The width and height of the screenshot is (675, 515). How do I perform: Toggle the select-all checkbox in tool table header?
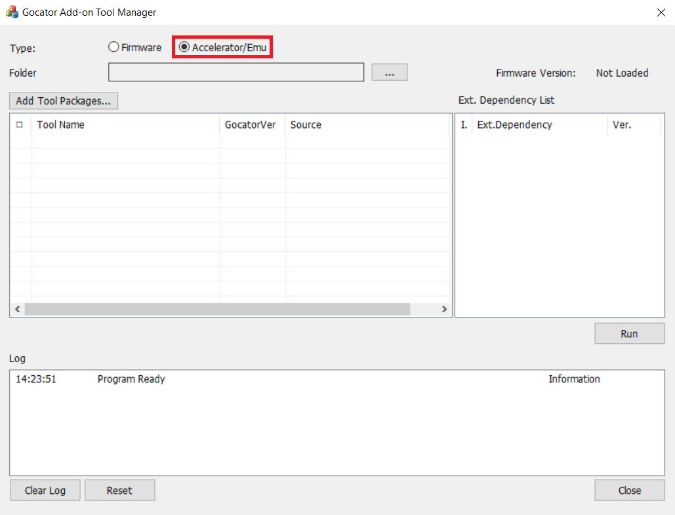click(20, 125)
